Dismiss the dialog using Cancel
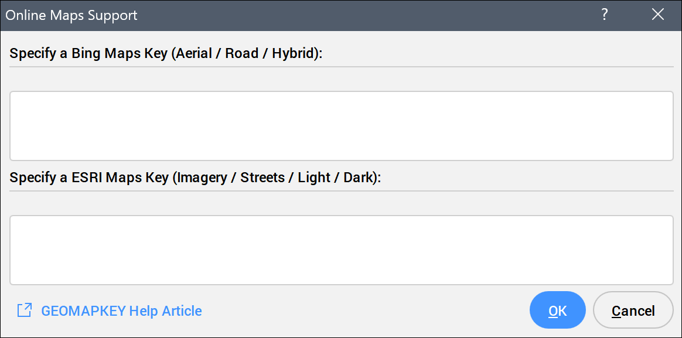682x338 pixels. pos(633,310)
